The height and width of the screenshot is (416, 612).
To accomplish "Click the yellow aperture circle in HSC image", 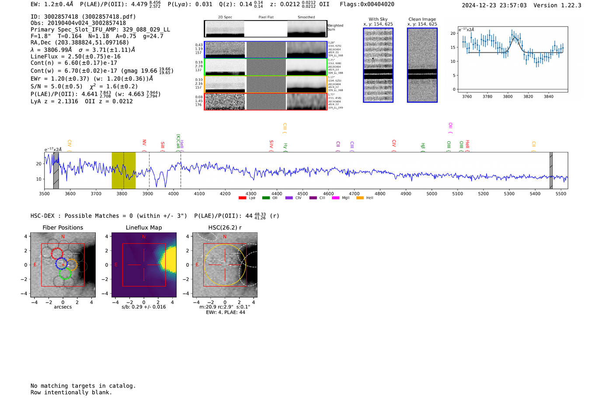I will 225,265.
